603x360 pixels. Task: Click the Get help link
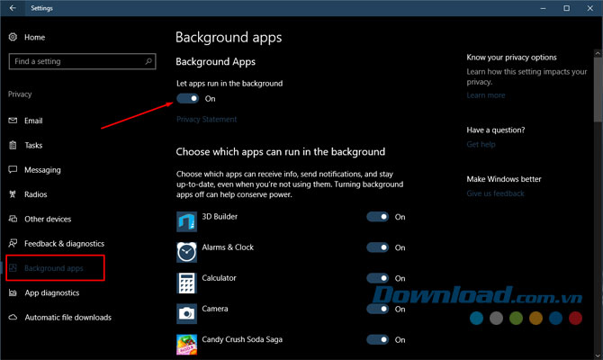coord(481,144)
